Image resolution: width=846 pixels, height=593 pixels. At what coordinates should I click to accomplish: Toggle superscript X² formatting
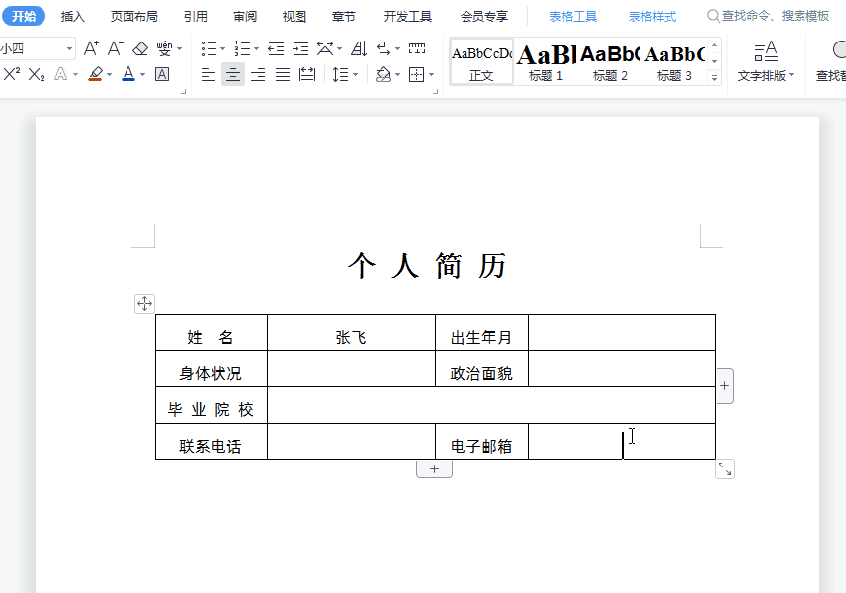pyautogui.click(x=11, y=74)
